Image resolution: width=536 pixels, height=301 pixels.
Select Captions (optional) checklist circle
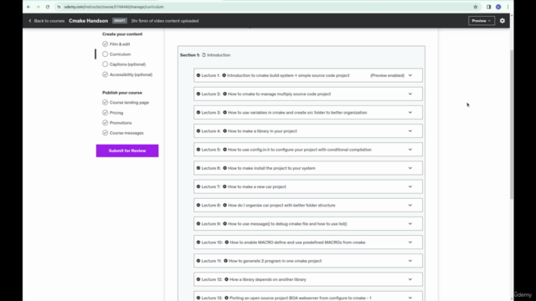pyautogui.click(x=105, y=64)
